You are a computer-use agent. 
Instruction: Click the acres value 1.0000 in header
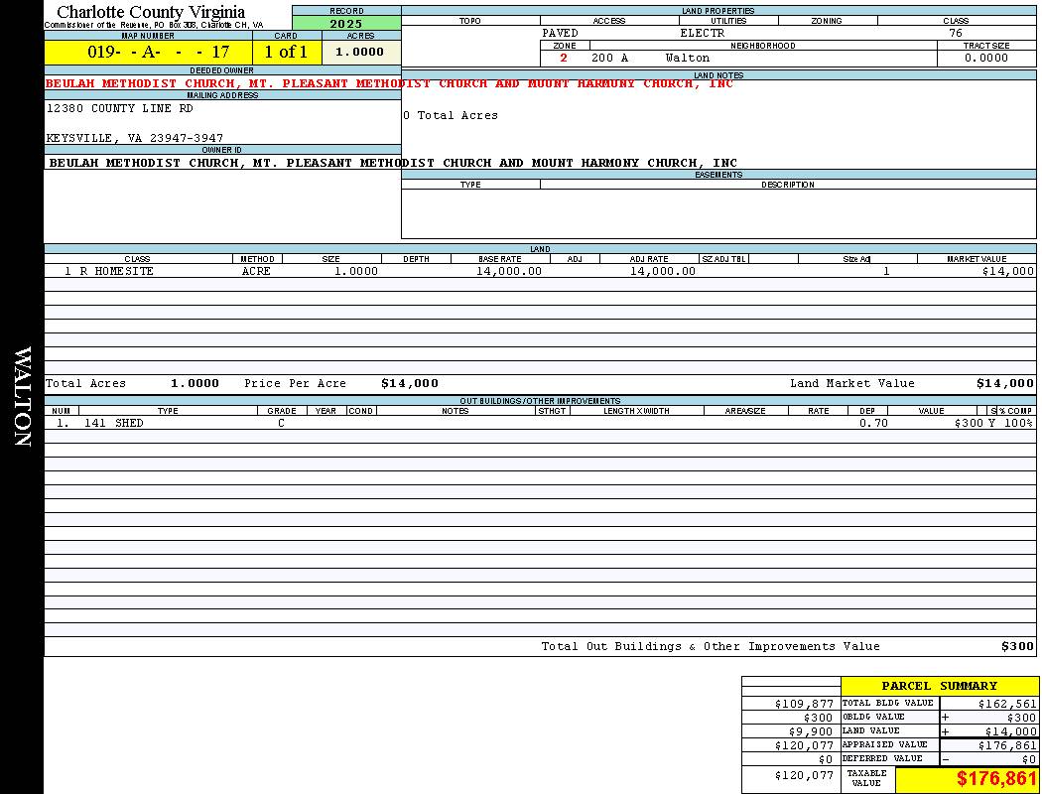tap(360, 52)
